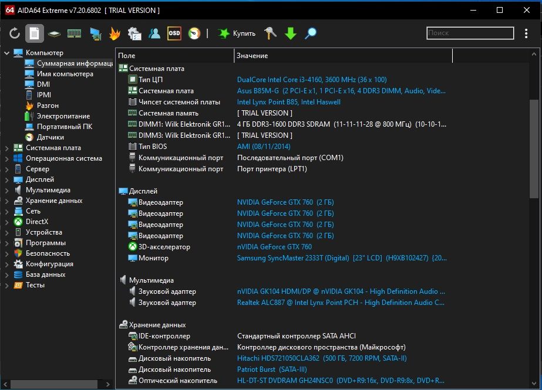Open the memory module toolbar icon
Viewport: 542px width, 390px height.
(x=74, y=33)
